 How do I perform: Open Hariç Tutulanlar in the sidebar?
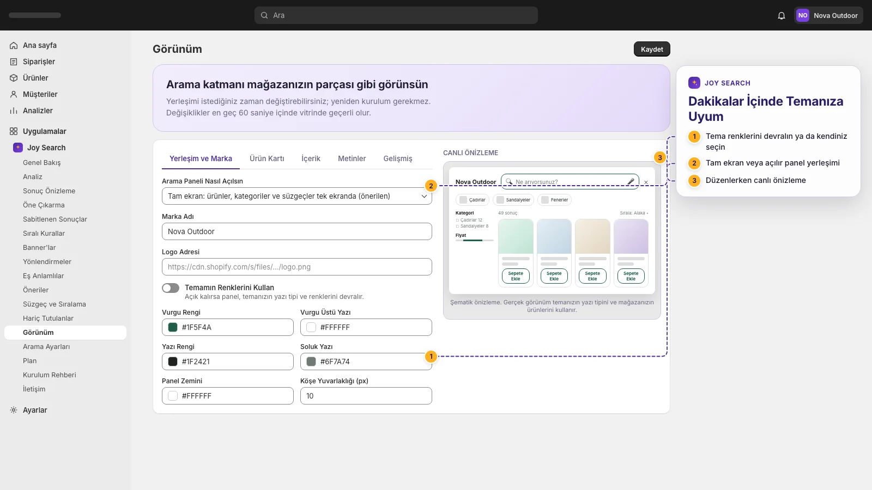coord(48,318)
